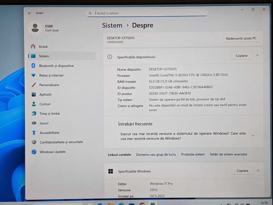Click the ID dispozitiv value EDD2BBF1-02A6-43BF-9465-C3E136A40B63
The height and width of the screenshot is (205, 273).
point(181,87)
